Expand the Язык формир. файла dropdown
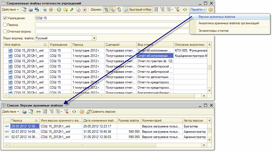The image size is (272, 152). pos(94,38)
